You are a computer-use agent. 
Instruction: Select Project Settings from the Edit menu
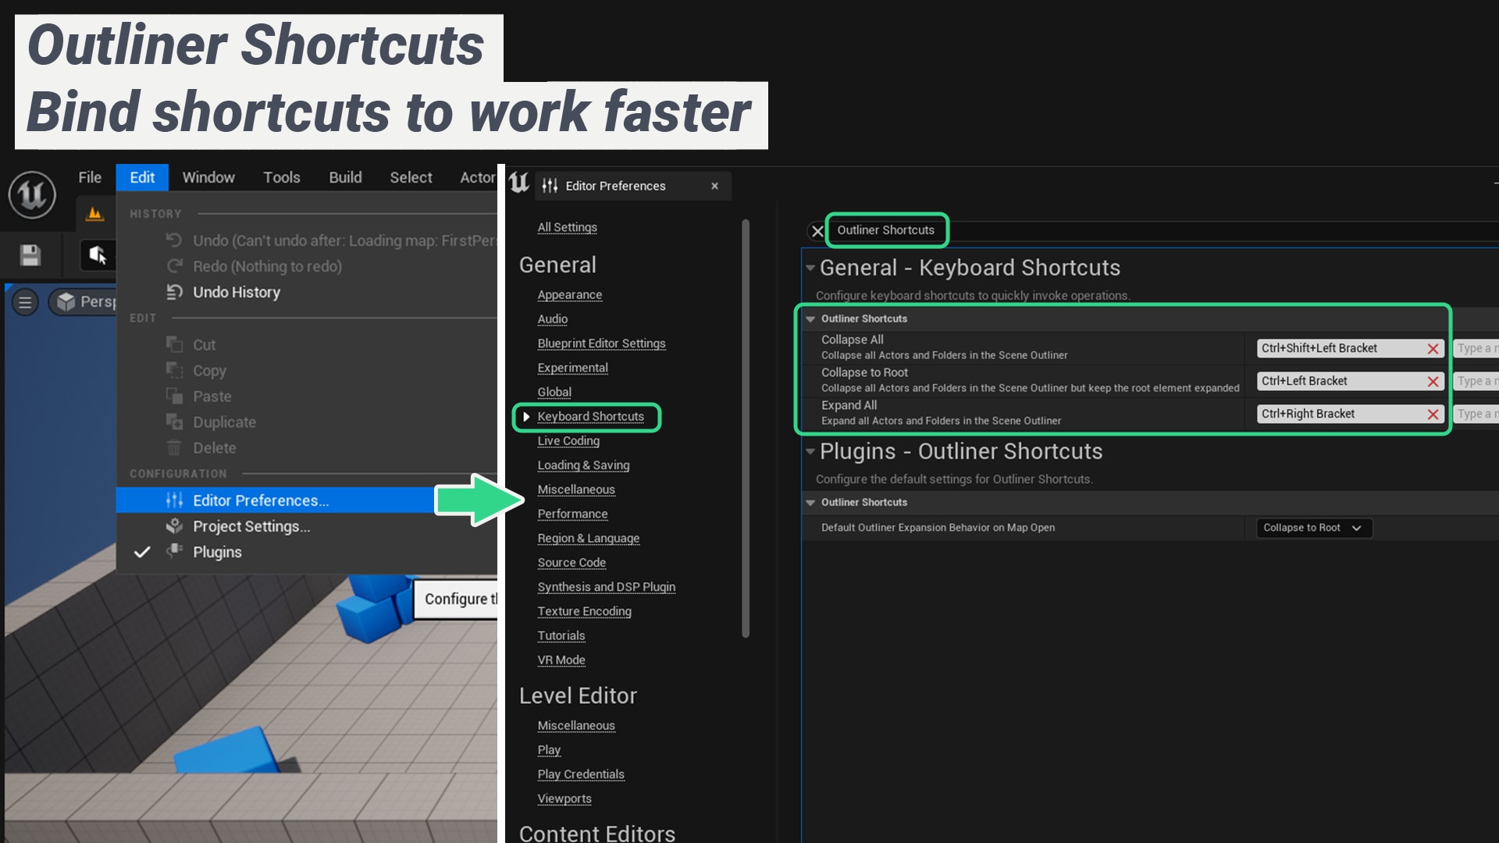250,526
